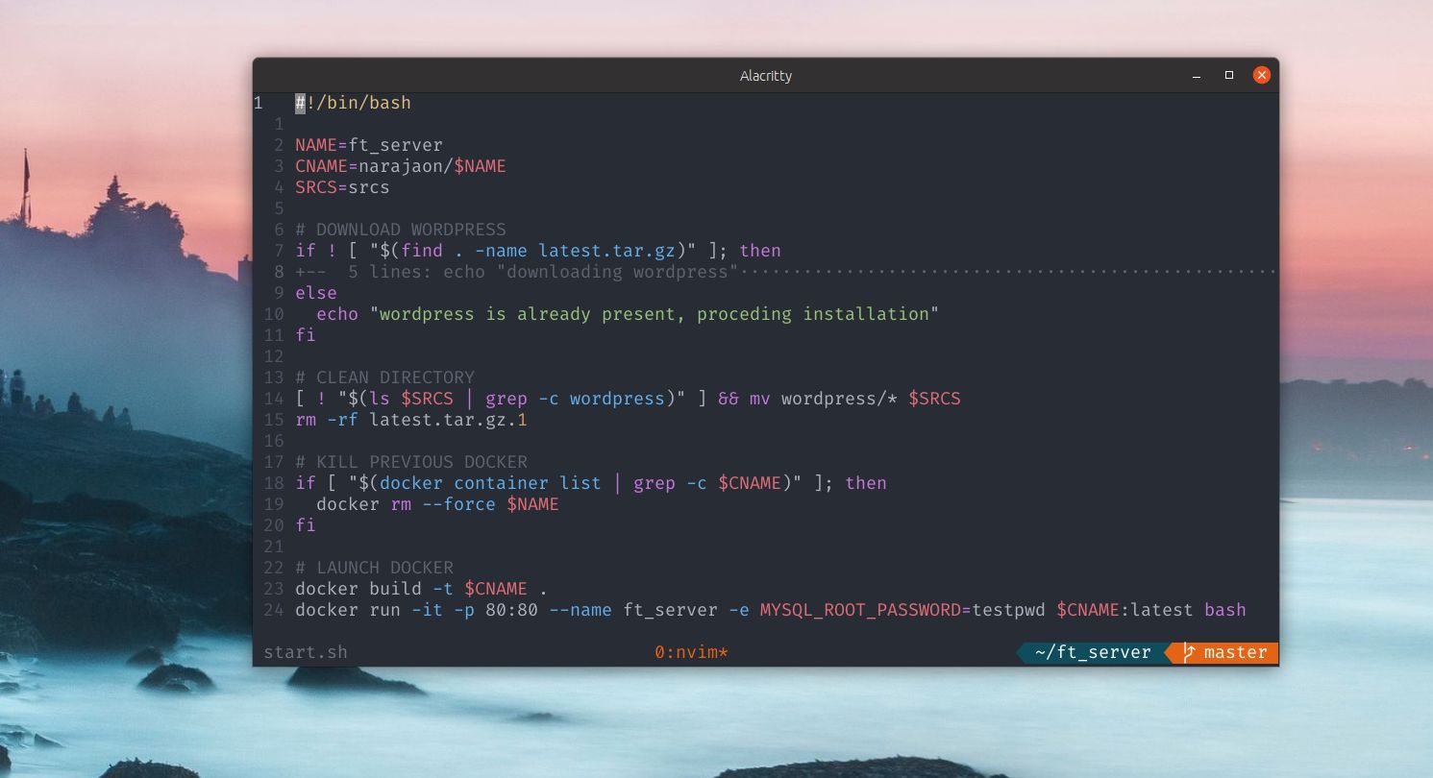This screenshot has width=1433, height=778.
Task: Click the "0:nvim*" tmux window name
Action: (x=690, y=651)
